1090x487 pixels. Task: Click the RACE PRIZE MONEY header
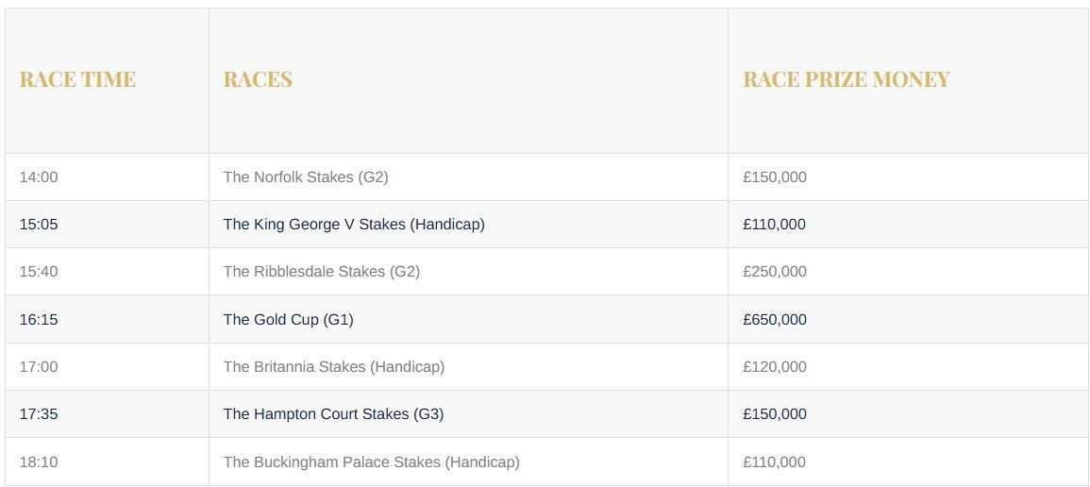846,80
